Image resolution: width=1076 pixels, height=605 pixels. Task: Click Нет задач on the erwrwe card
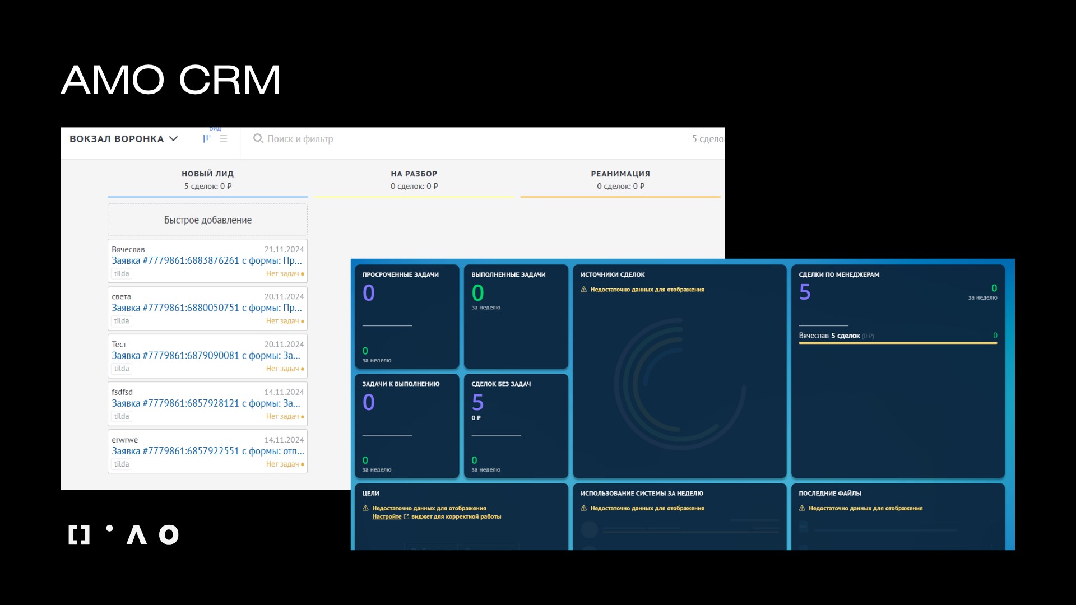pyautogui.click(x=285, y=464)
